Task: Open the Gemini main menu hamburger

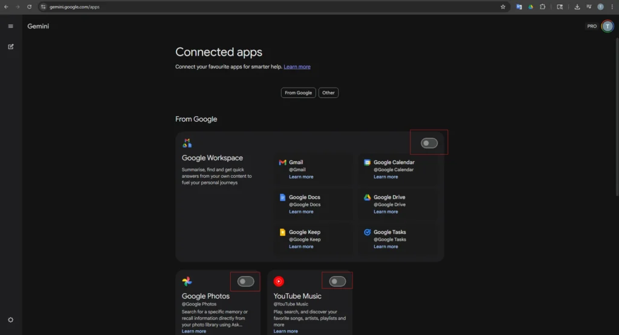Action: point(11,26)
